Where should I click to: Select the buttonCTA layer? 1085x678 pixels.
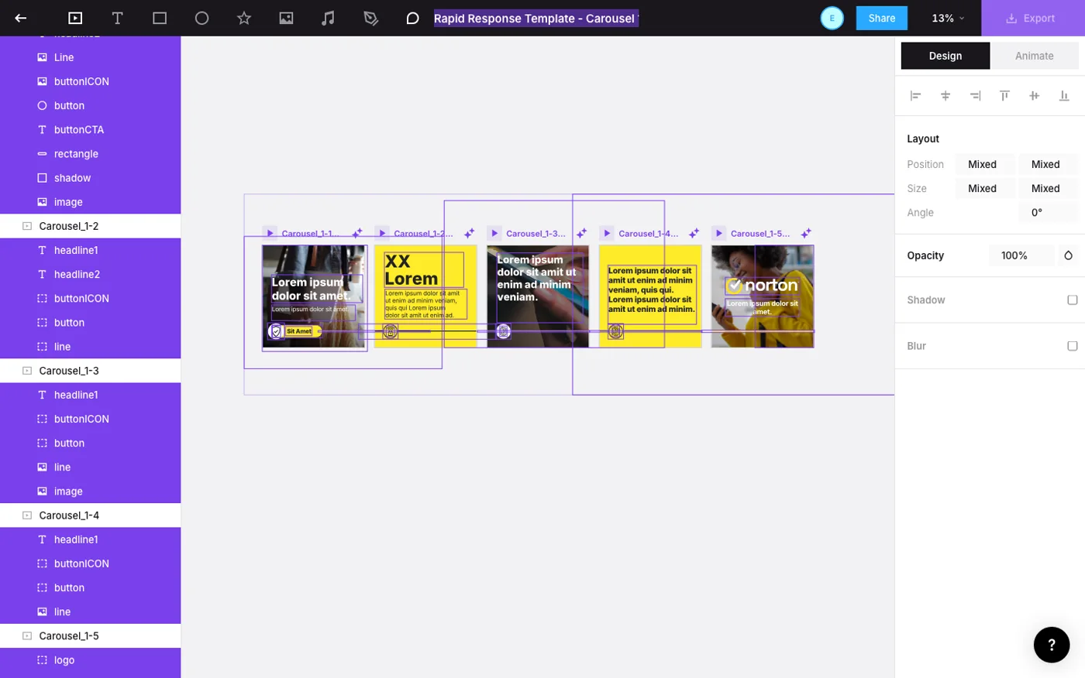(90, 130)
